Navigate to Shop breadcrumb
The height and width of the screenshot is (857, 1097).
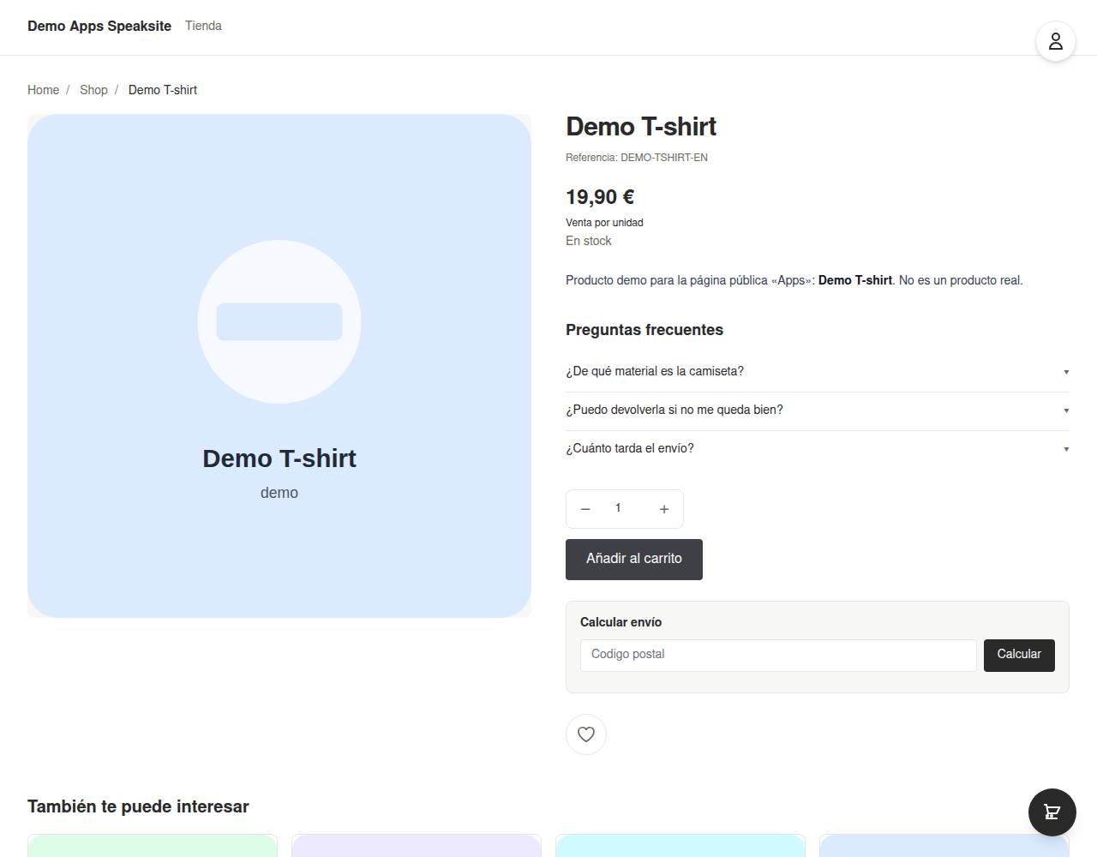[x=93, y=90]
